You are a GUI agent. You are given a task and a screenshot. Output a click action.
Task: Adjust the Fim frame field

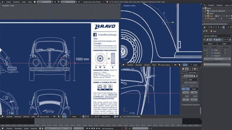tap(66, 129)
